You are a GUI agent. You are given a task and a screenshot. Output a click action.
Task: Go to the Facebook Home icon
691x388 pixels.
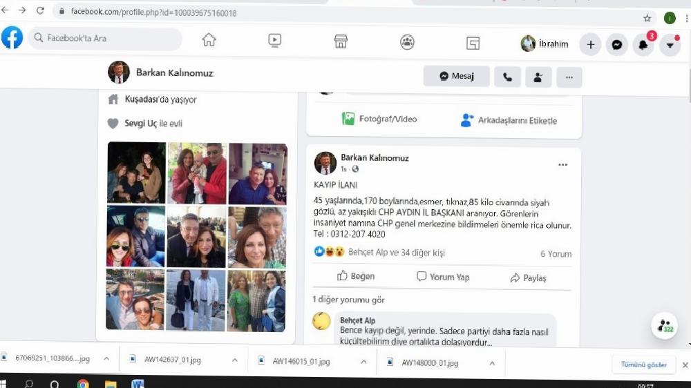coord(209,41)
